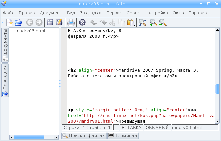Close the Kate window

pyautogui.click(x=217, y=4)
